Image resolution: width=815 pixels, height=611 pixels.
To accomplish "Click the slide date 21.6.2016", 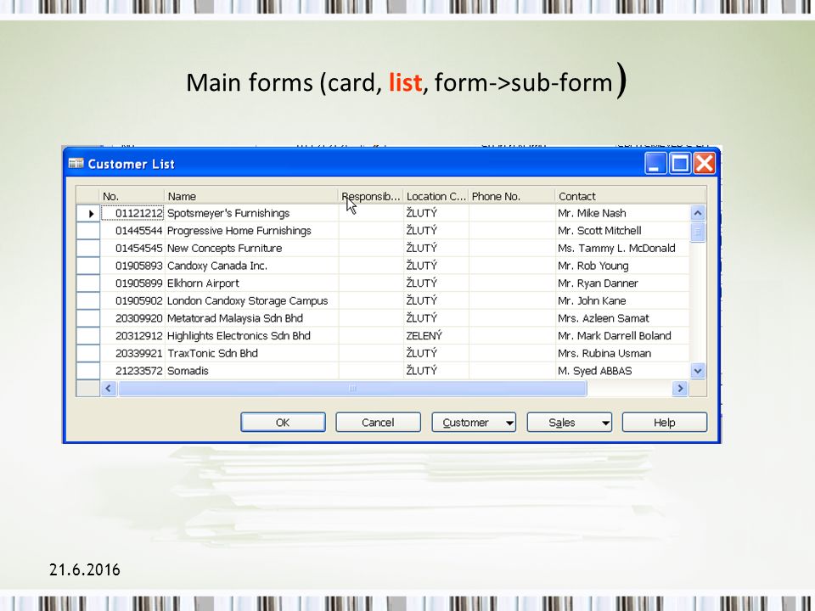I will pos(85,569).
